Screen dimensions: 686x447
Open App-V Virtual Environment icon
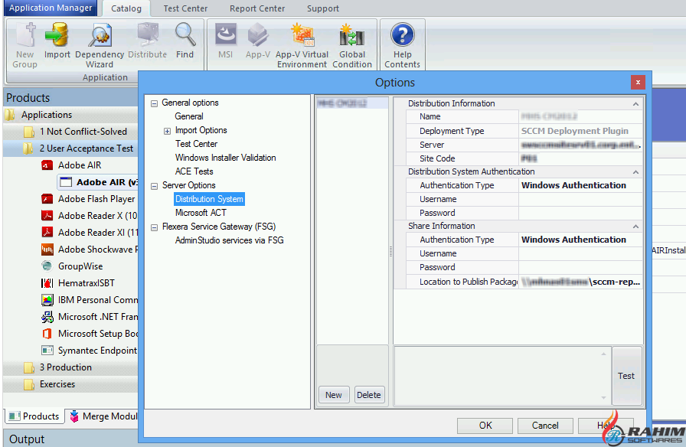302,36
